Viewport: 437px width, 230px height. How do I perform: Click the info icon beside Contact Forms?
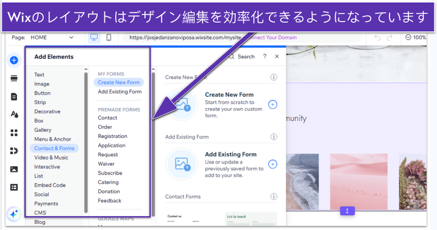(274, 197)
